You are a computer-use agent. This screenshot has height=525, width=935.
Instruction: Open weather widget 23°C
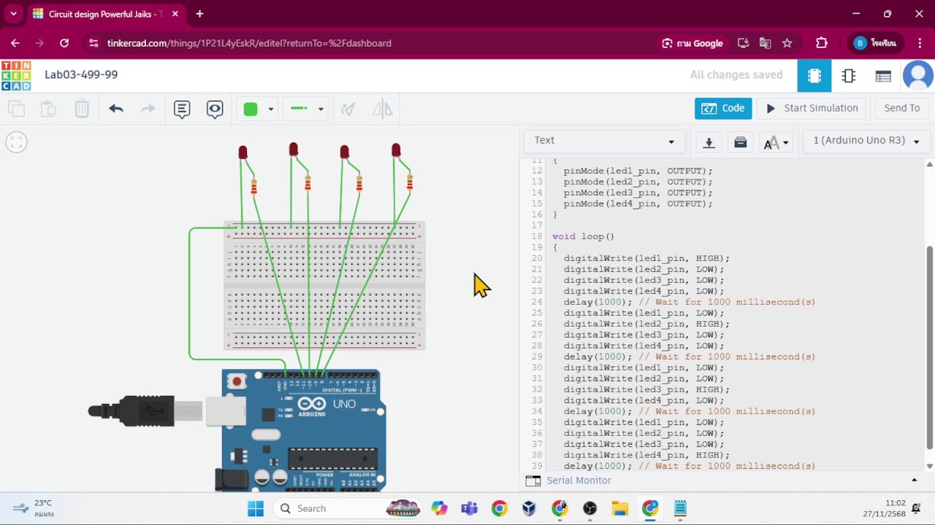pos(34,508)
